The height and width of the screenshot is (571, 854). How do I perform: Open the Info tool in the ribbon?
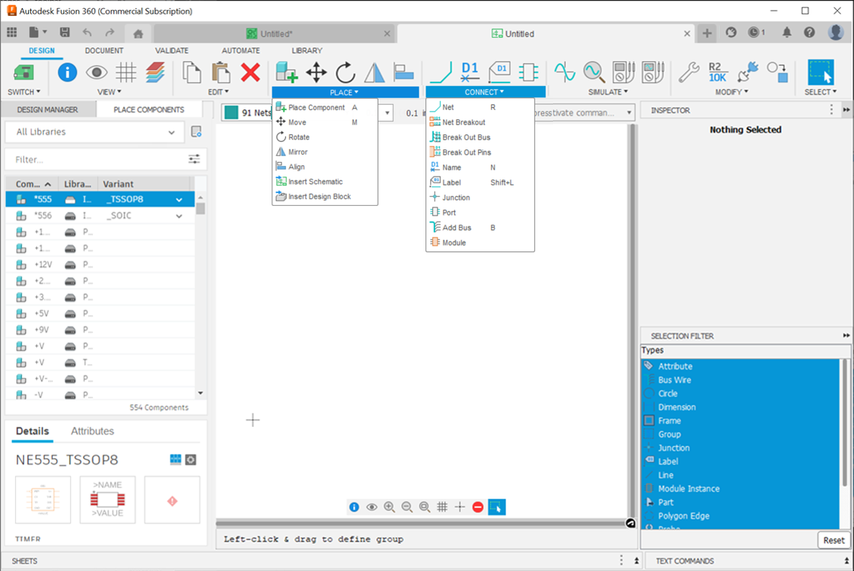pyautogui.click(x=68, y=72)
